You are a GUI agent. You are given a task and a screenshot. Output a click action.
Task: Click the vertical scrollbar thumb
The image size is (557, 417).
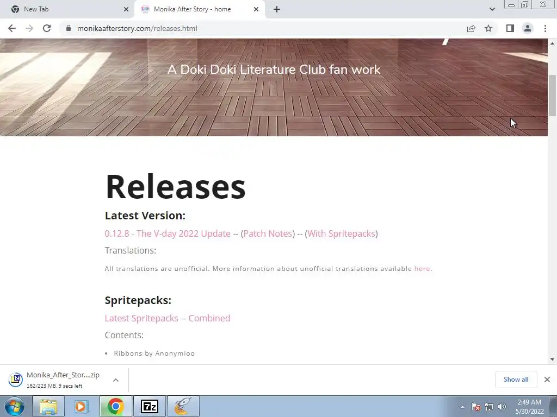(x=553, y=96)
